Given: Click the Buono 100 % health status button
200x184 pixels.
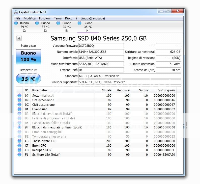Looking at the screenshot, I should point(28,57).
